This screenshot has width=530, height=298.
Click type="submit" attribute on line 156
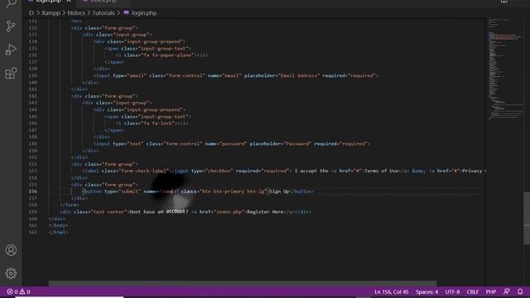(123, 191)
